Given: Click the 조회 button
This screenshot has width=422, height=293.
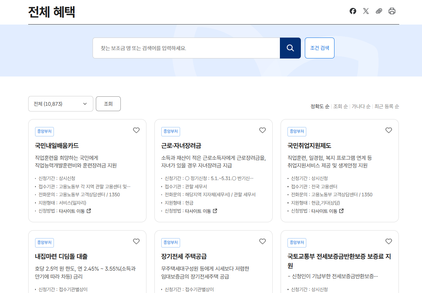Looking at the screenshot, I should click(x=108, y=104).
